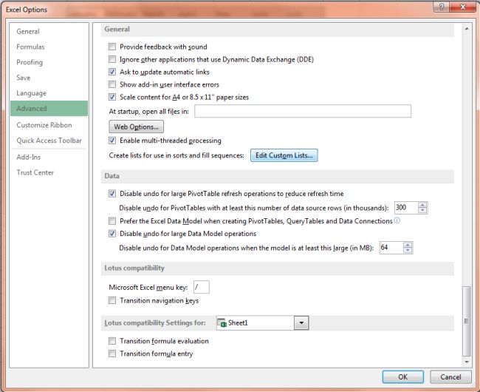Viewport: 480px width, 392px height.
Task: Click the Web Options button
Action: coord(136,126)
